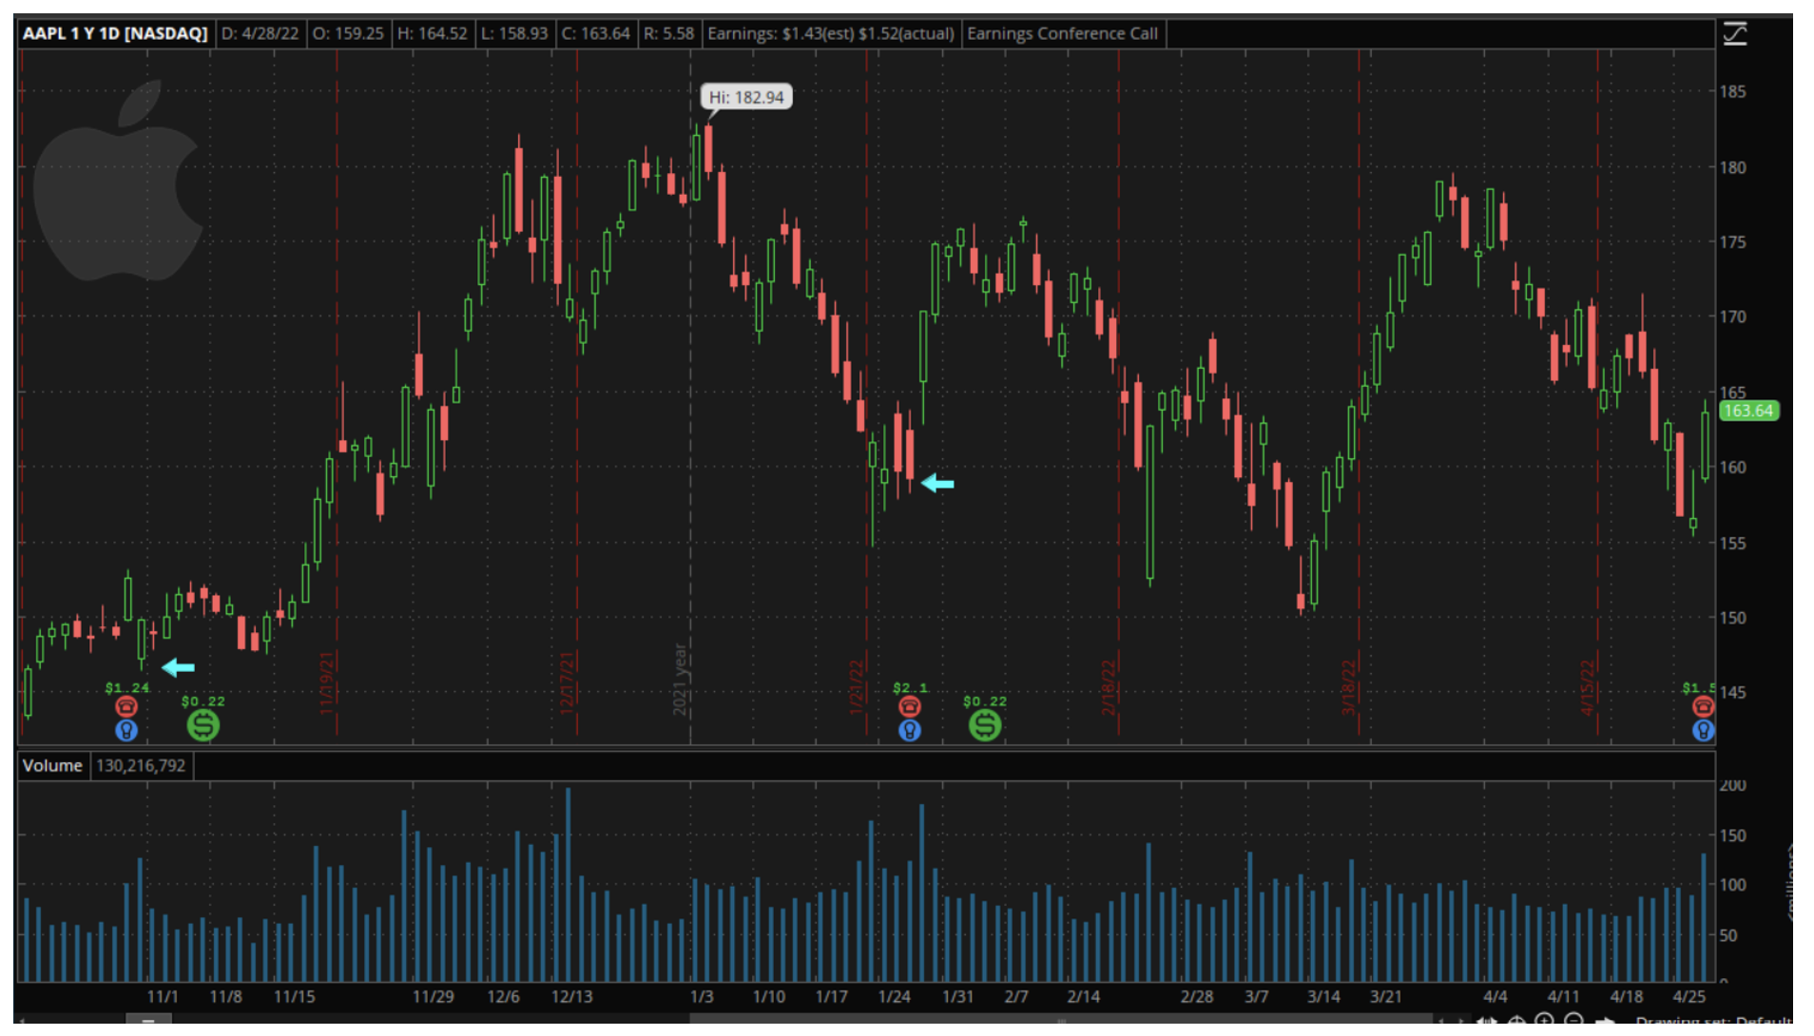Image resolution: width=1814 pixels, height=1036 pixels.
Task: Click the 145 level on the price axis
Action: click(1732, 693)
